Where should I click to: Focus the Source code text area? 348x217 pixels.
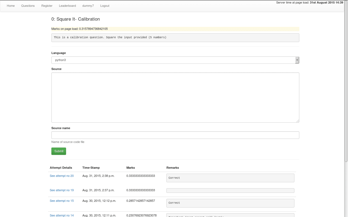(175, 97)
